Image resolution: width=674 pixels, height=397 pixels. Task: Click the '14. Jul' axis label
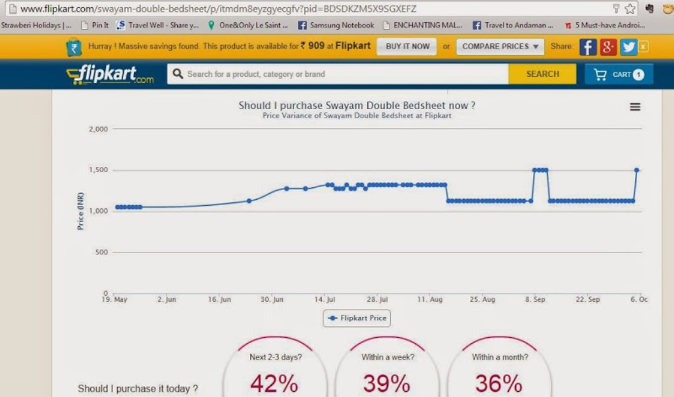pyautogui.click(x=324, y=299)
